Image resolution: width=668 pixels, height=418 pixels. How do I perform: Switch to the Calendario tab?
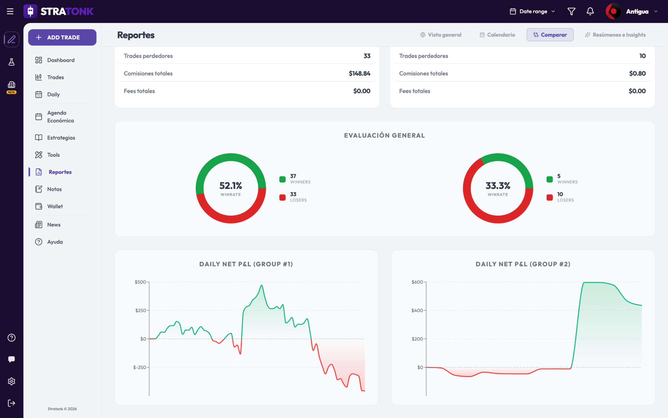tap(497, 35)
